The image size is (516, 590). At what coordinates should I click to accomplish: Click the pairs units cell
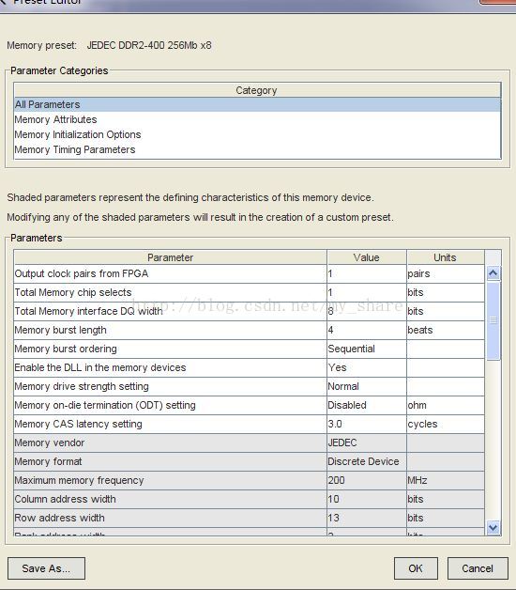tap(446, 274)
